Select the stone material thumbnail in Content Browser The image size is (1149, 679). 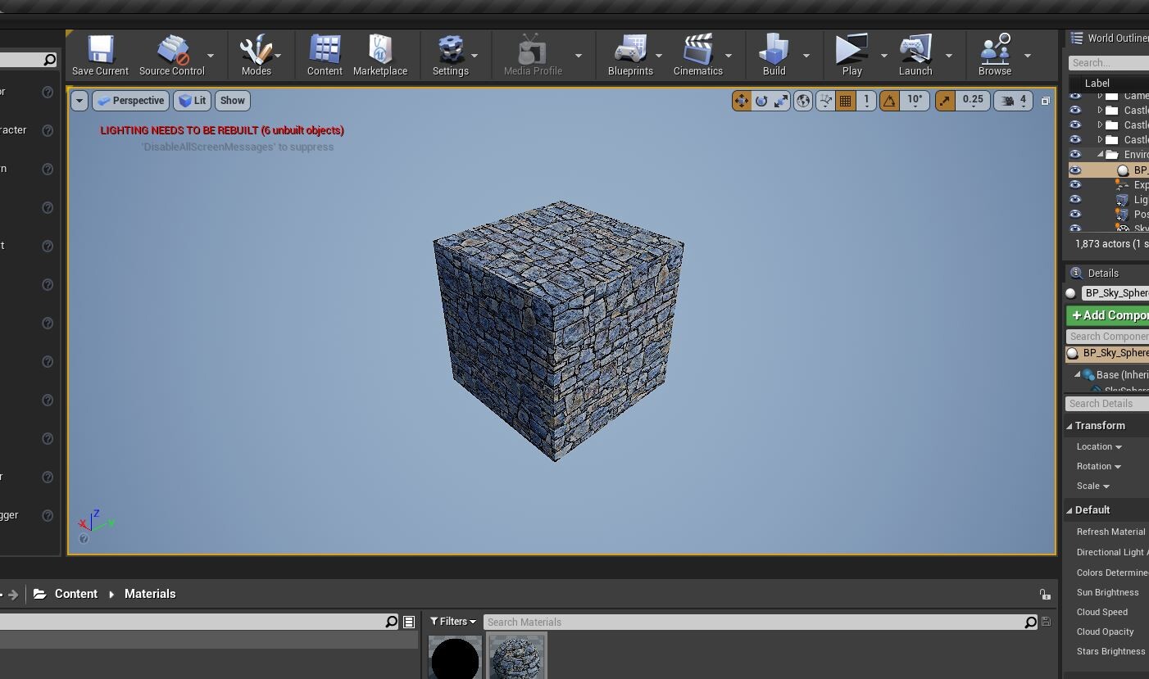click(x=517, y=657)
